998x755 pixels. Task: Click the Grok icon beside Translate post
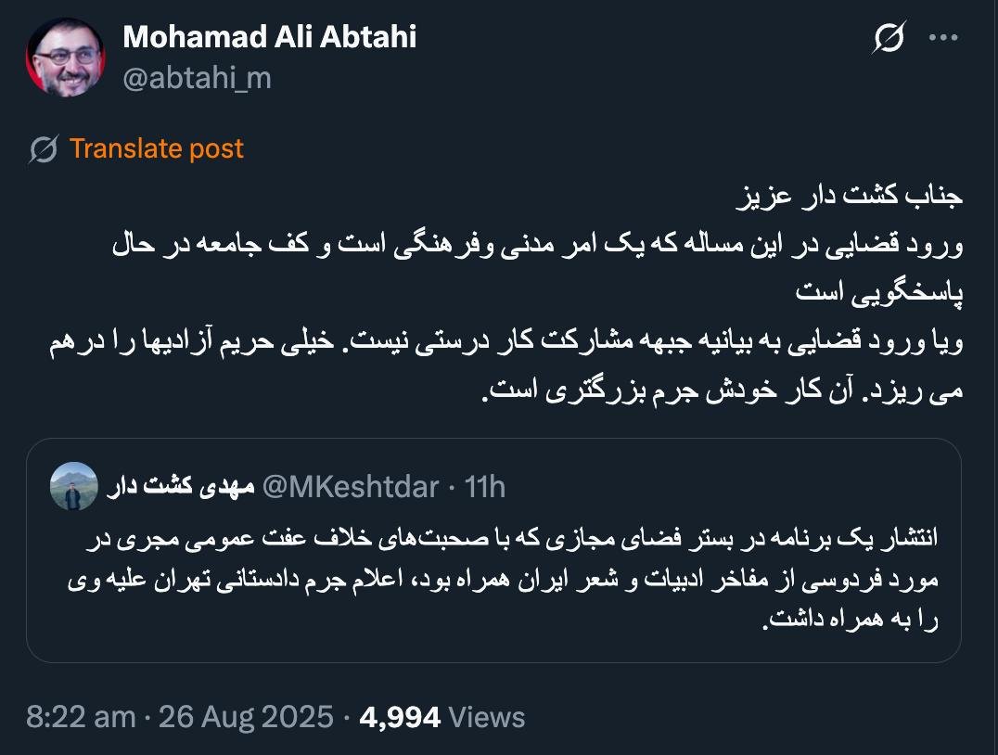point(44,149)
